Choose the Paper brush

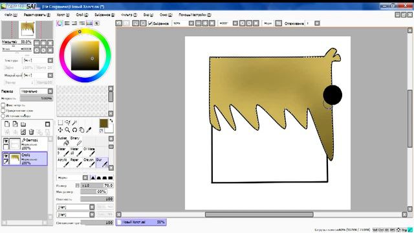coord(76,162)
